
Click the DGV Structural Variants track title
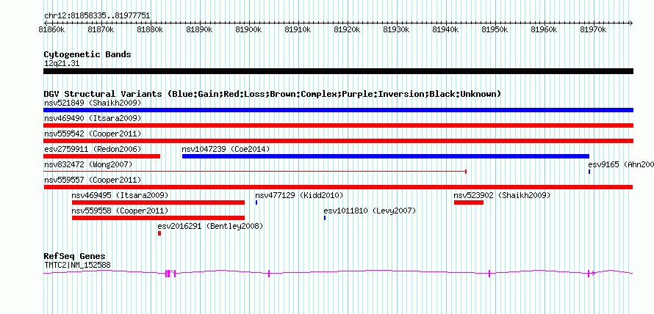(273, 94)
